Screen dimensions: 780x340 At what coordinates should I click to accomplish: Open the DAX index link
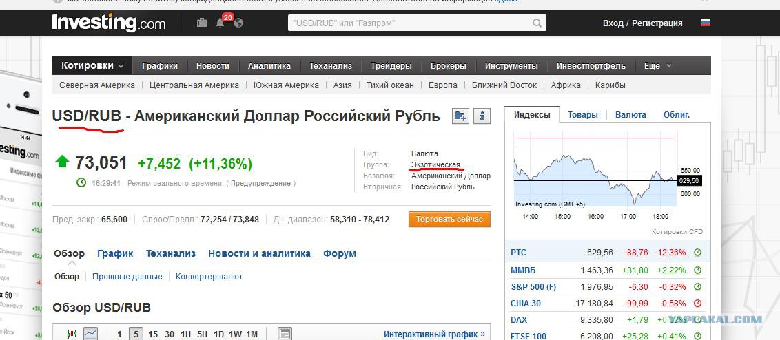click(519, 319)
